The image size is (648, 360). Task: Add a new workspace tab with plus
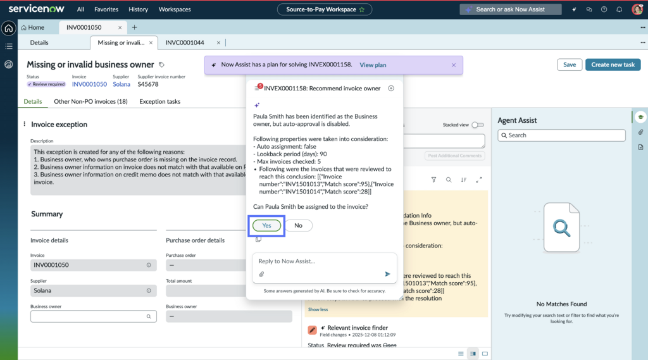[x=134, y=27]
